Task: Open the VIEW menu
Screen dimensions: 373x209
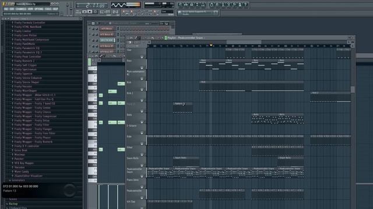Action: tap(30, 9)
